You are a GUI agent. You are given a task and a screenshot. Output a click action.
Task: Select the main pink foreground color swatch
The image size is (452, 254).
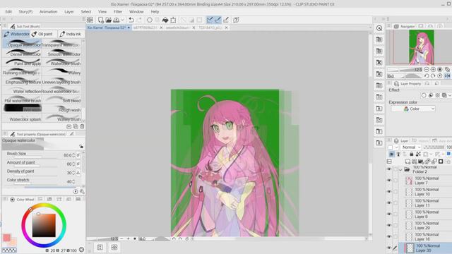point(7,238)
